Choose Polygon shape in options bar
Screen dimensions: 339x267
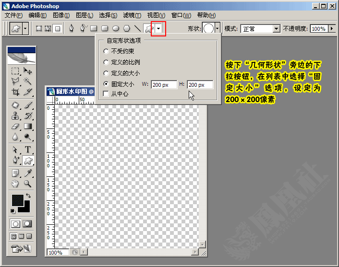(x=127, y=28)
